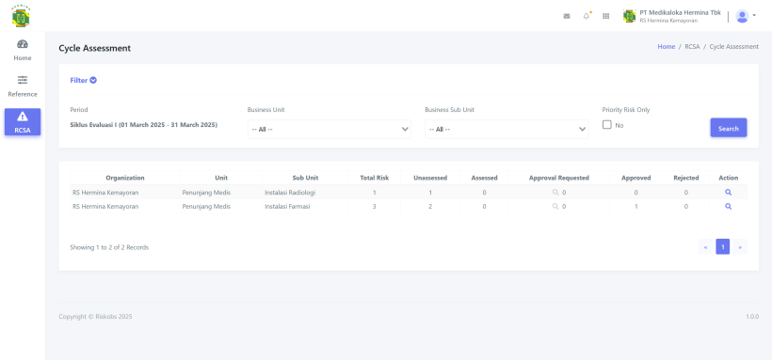The height and width of the screenshot is (360, 772).
Task: Select page 1 in pagination
Action: [723, 247]
